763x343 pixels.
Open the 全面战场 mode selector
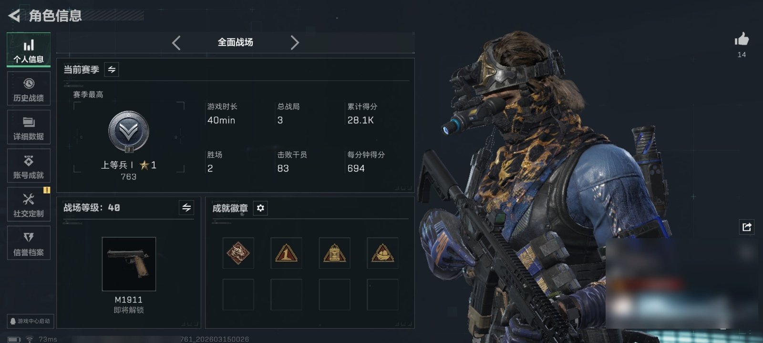click(x=236, y=42)
